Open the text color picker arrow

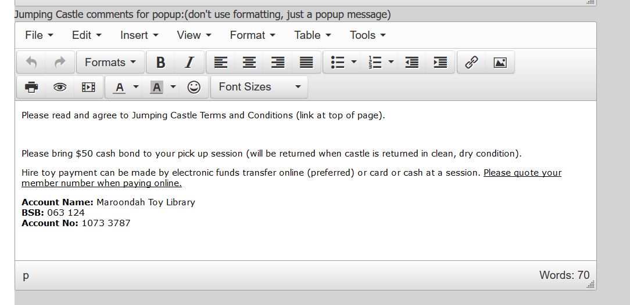[136, 87]
